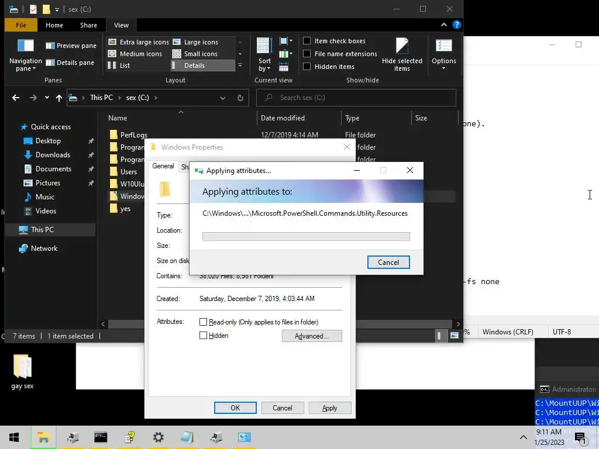Click the Search sex (C:) field
Viewport: 599px width, 449px height.
(356, 98)
